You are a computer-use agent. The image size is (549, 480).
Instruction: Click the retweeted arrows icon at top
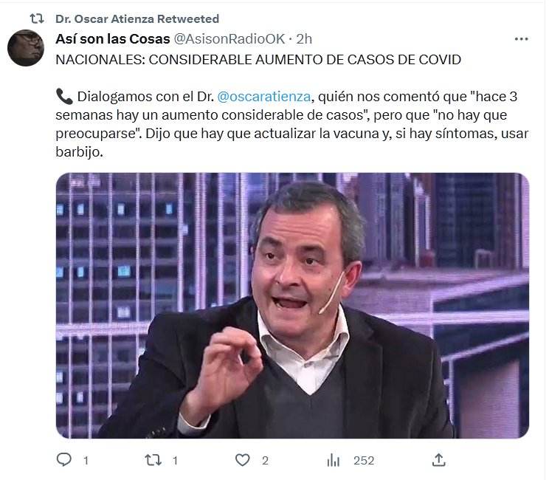pyautogui.click(x=37, y=18)
